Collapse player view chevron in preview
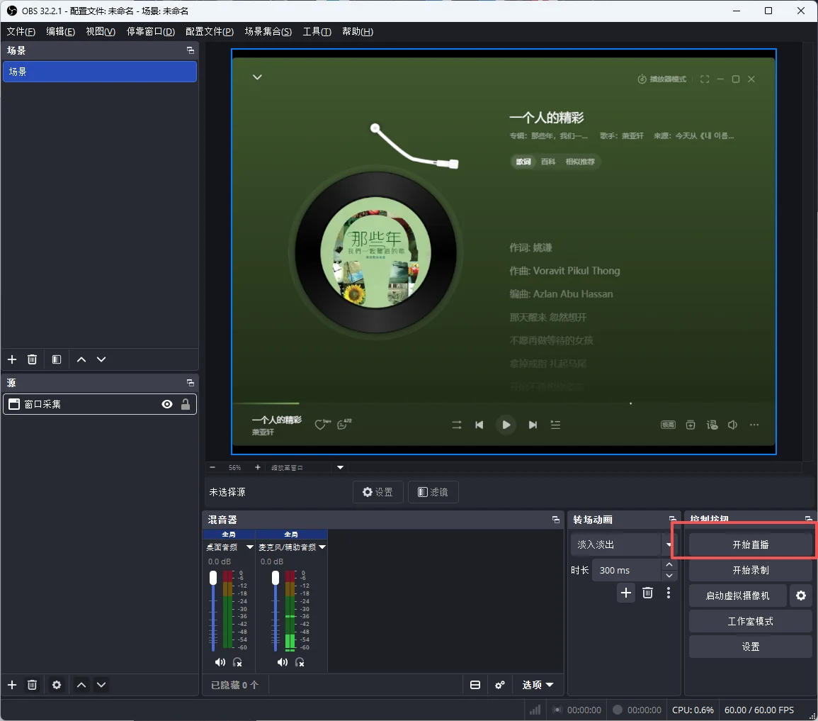The height and width of the screenshot is (721, 818). pos(257,77)
